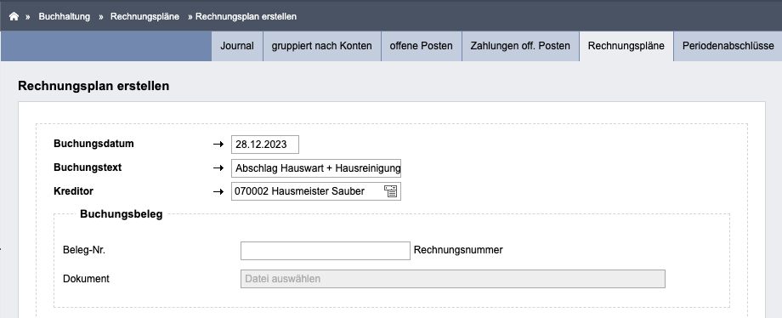Click the Dokument label
Viewport: 782px width, 318px height.
[87, 279]
